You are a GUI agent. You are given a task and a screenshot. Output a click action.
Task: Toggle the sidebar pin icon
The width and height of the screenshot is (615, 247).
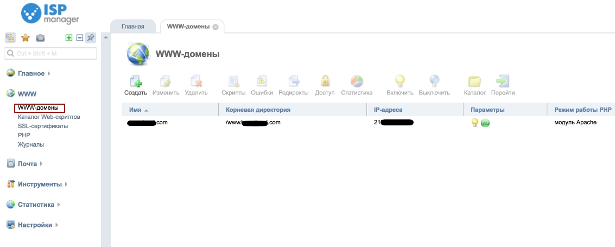tap(91, 38)
